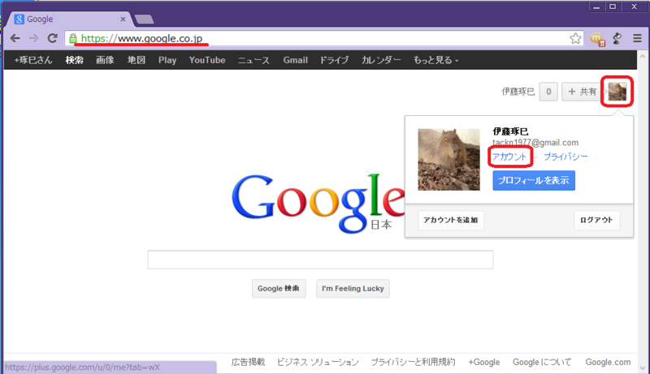Click the scrollbar up arrow

coord(643,55)
